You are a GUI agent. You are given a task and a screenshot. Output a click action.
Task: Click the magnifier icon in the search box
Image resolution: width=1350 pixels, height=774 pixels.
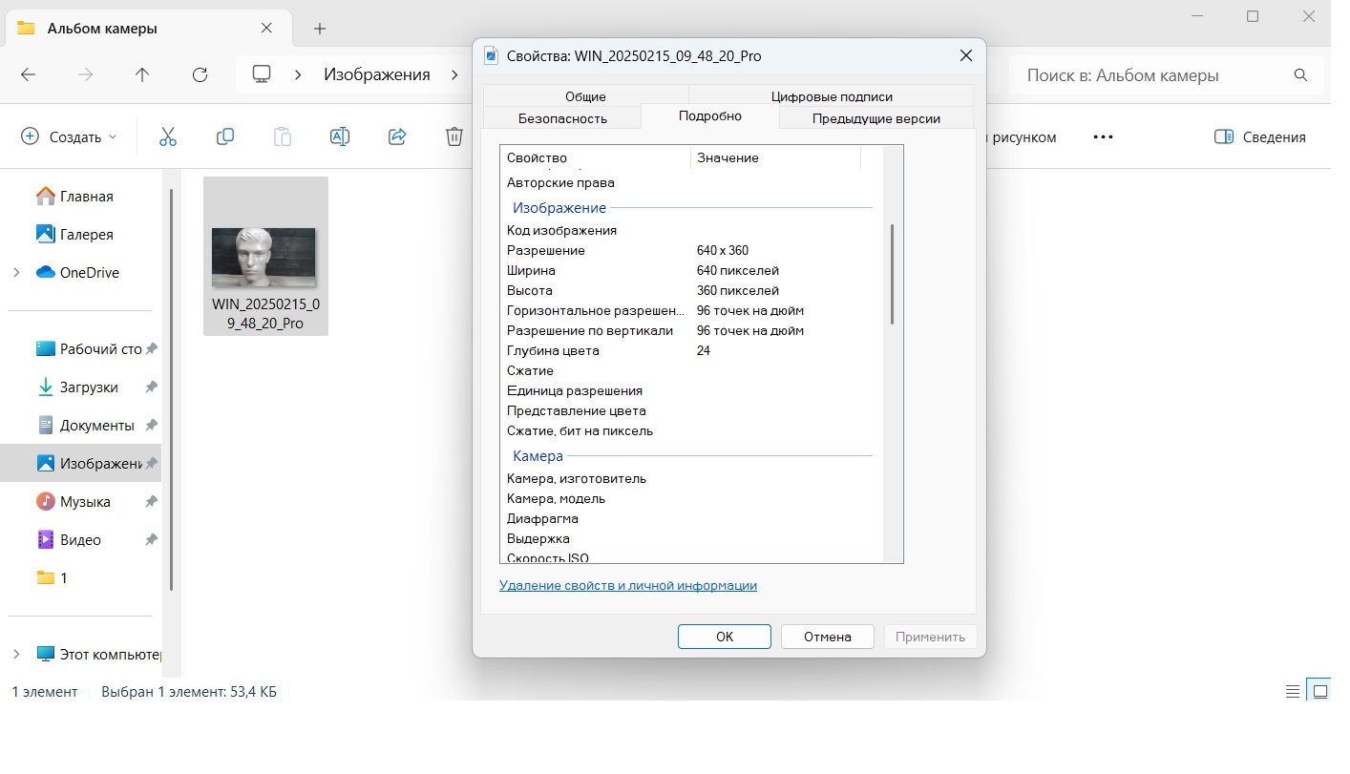tap(1300, 75)
